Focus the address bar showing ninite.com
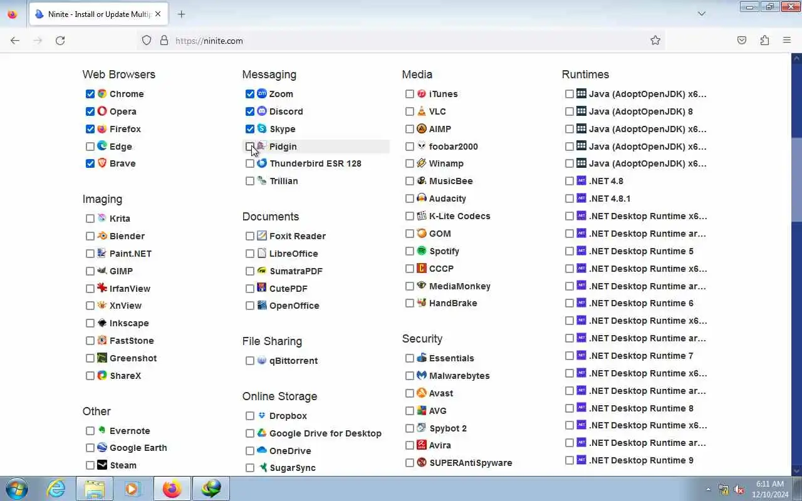This screenshot has height=501, width=802. tap(401, 40)
